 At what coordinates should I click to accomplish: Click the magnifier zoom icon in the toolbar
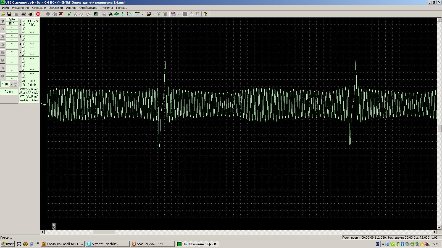104,14
